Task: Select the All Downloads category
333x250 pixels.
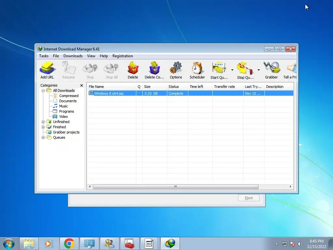Action: pyautogui.click(x=64, y=90)
